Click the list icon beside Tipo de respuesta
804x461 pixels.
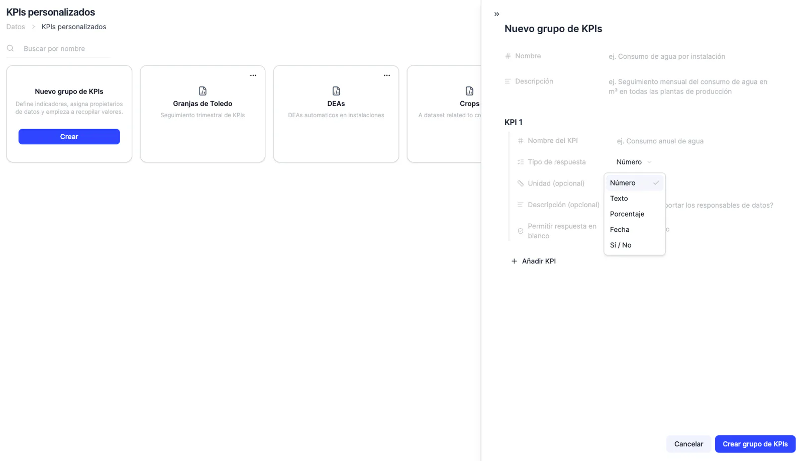click(x=521, y=162)
